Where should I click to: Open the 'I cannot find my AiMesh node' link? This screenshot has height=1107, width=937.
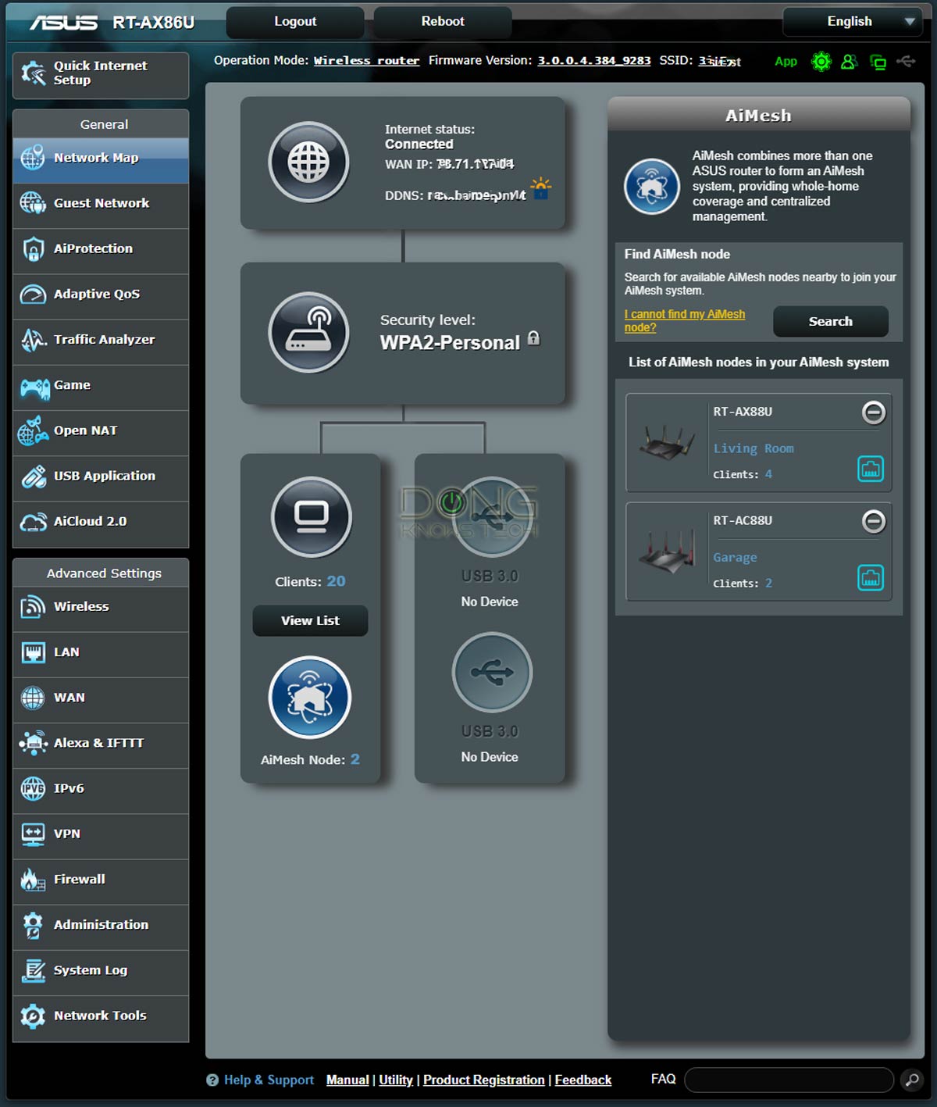[684, 320]
